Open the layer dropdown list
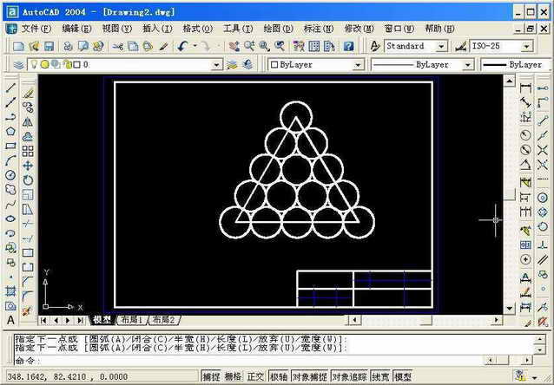This screenshot has width=554, height=385. (217, 65)
